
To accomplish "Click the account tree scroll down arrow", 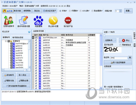I will coord(29,67).
